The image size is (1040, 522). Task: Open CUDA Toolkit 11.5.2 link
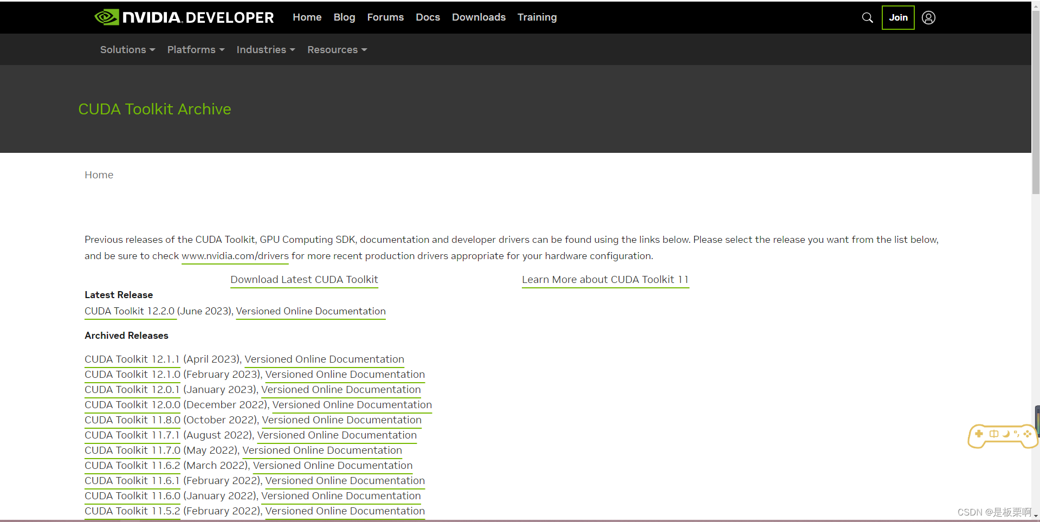coord(132,511)
